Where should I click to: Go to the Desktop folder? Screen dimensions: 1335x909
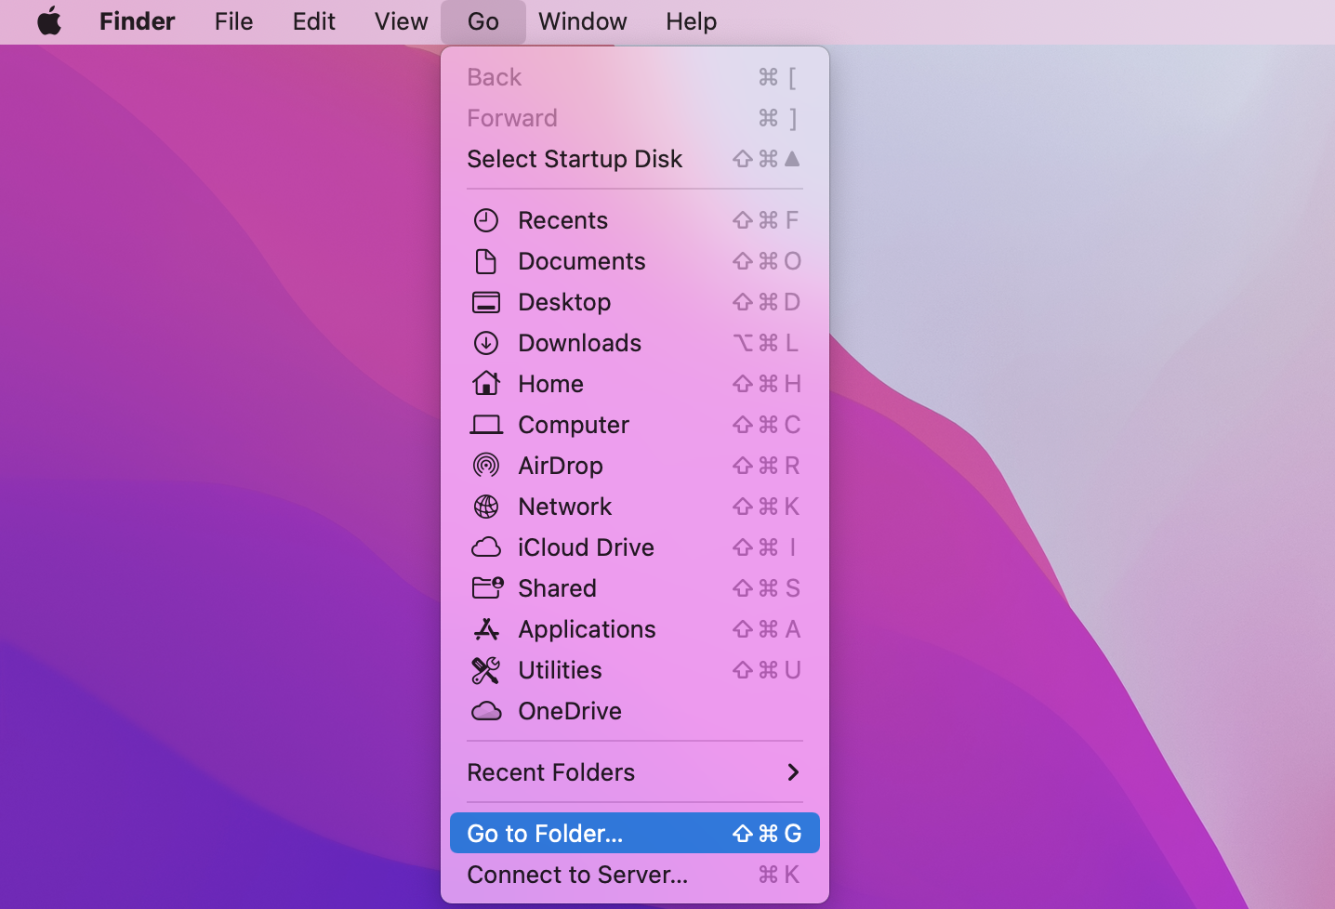coord(564,302)
